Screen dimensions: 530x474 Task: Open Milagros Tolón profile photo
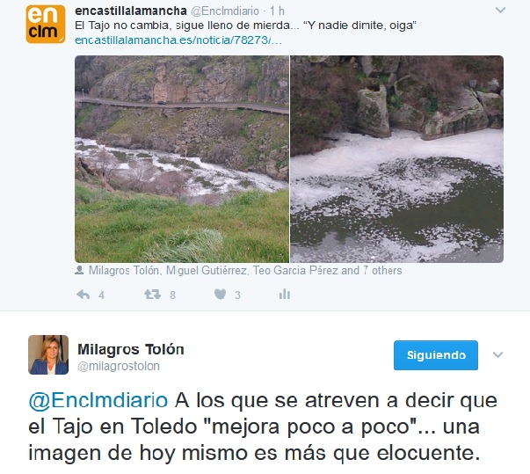(x=48, y=354)
